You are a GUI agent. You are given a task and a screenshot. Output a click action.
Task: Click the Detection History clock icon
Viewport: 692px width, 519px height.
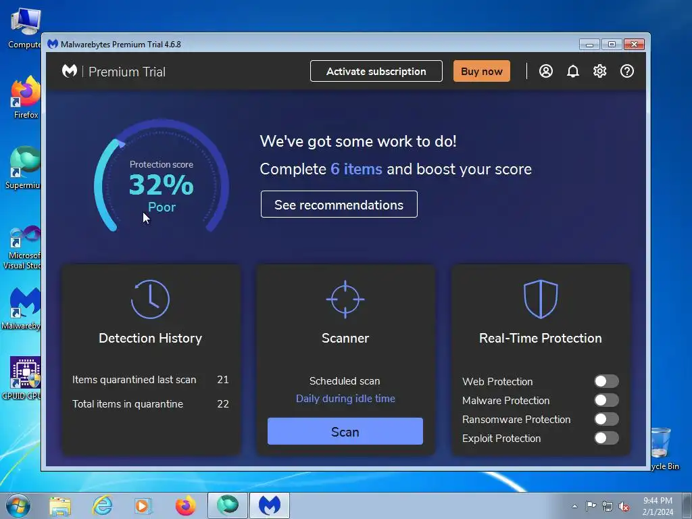(150, 299)
